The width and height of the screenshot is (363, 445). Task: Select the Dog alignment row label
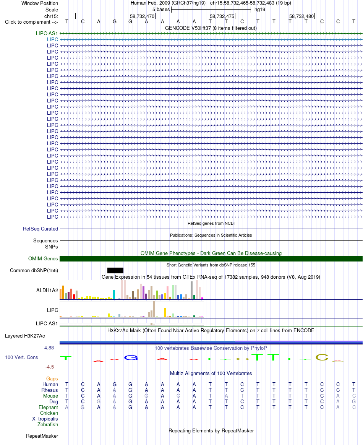[x=53, y=401]
